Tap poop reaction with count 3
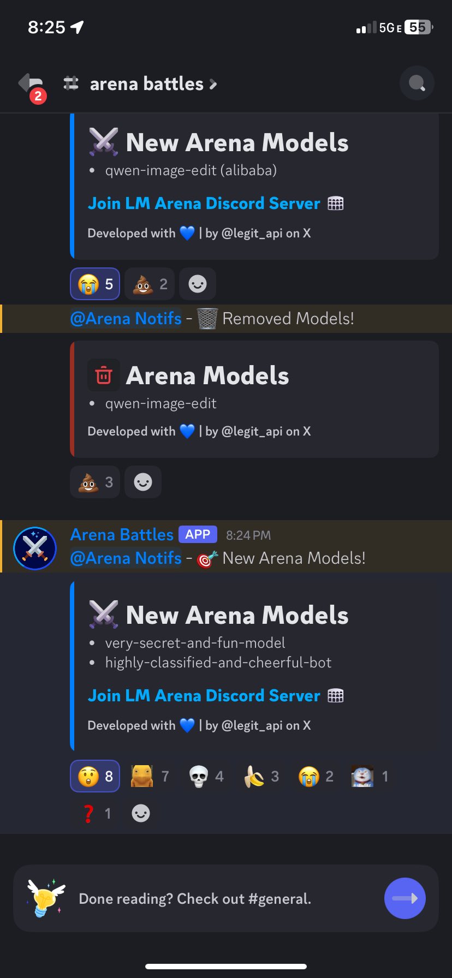The image size is (452, 978). point(95,482)
